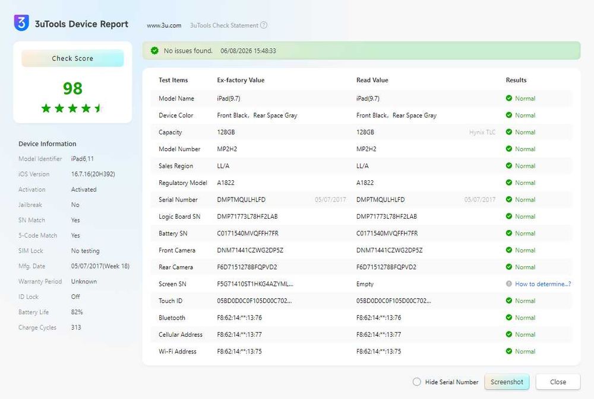Close the device report window
Screen dimensions: 594x399
click(558, 382)
